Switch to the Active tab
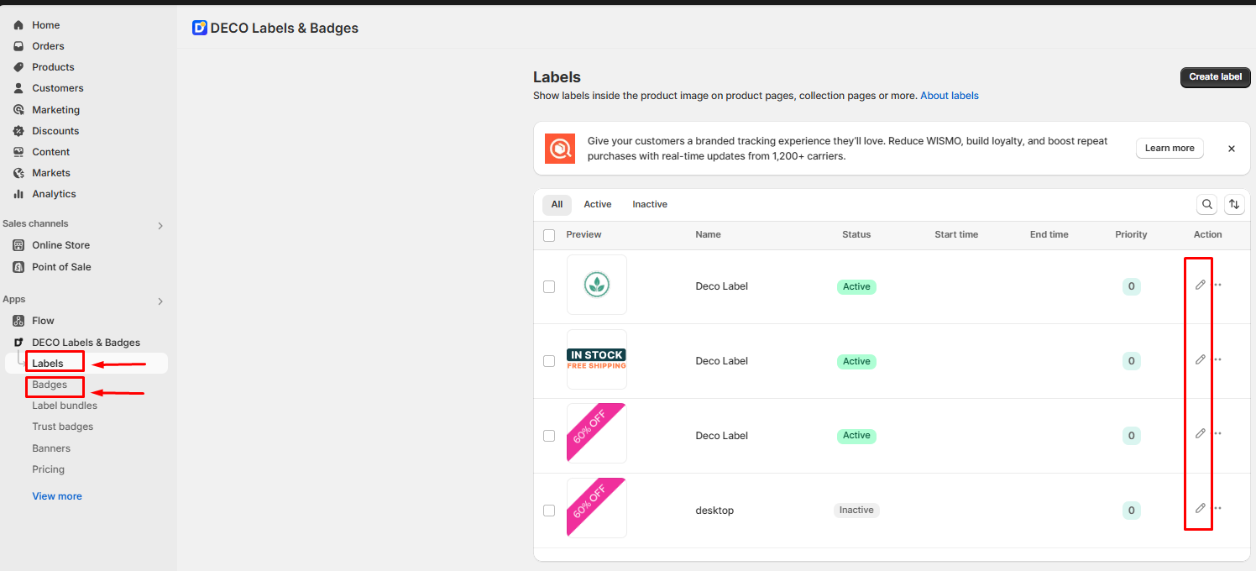Viewport: 1256px width, 571px height. tap(597, 204)
